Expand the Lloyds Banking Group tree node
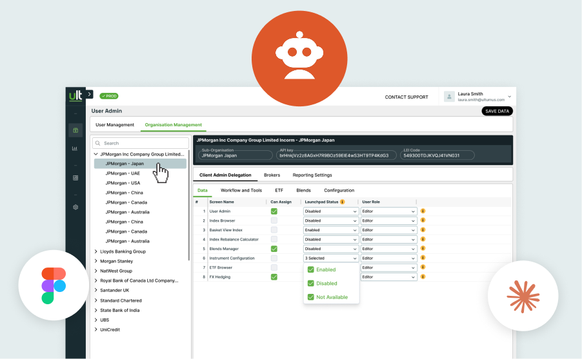 (95, 251)
